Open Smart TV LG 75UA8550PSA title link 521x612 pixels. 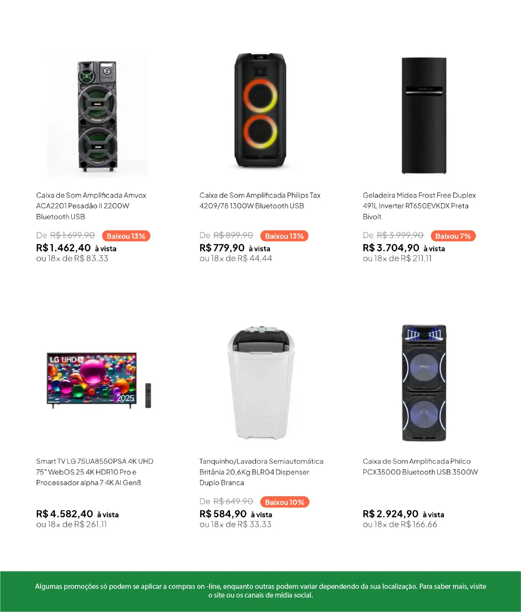94,472
